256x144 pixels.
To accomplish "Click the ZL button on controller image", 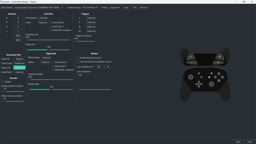I will point(190,57).
